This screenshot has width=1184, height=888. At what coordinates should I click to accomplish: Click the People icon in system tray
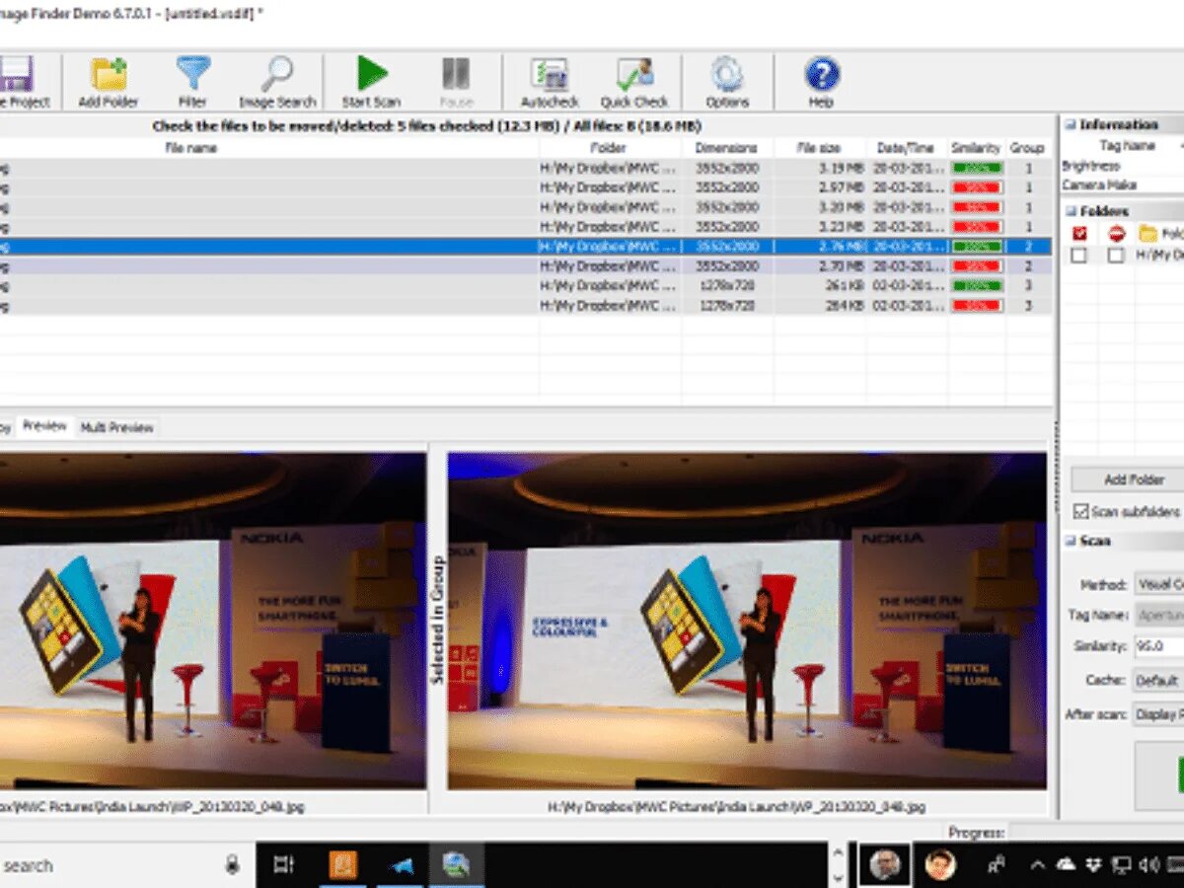click(x=996, y=865)
